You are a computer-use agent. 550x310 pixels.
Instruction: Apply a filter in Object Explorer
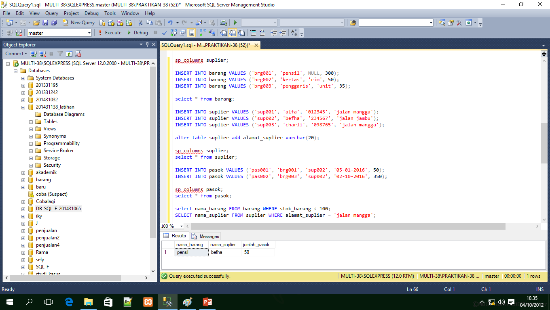pos(59,54)
